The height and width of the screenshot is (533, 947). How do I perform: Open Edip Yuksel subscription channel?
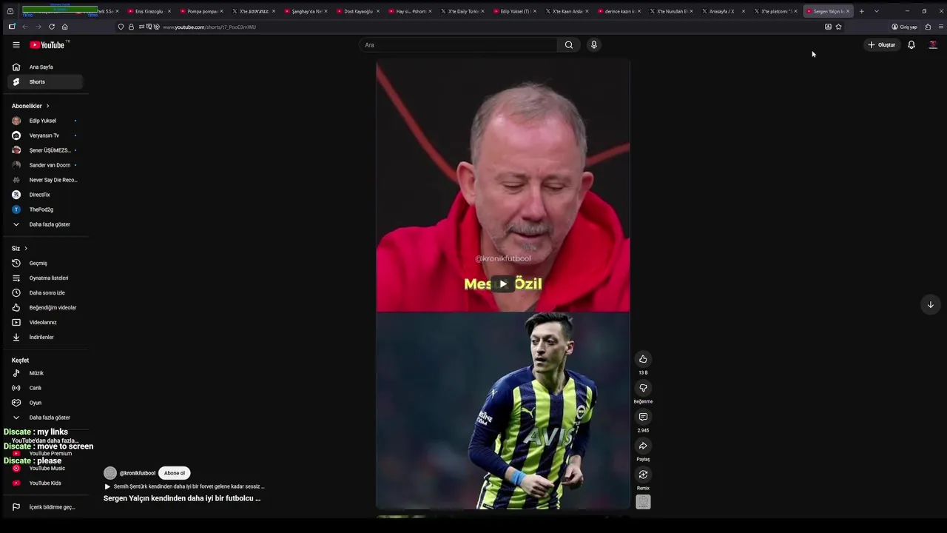[x=44, y=121]
